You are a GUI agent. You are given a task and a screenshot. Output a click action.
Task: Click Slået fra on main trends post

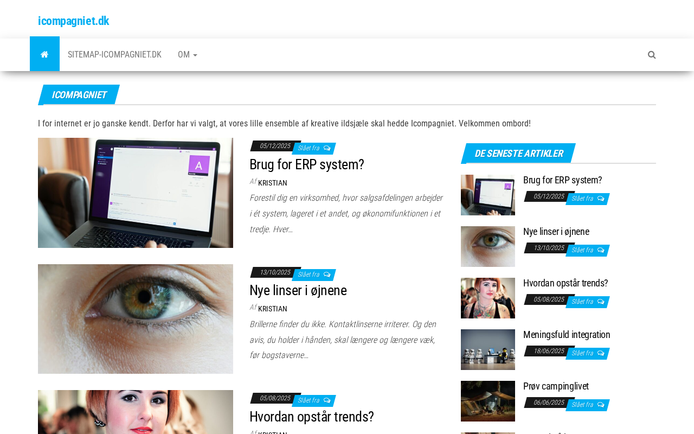tap(309, 400)
